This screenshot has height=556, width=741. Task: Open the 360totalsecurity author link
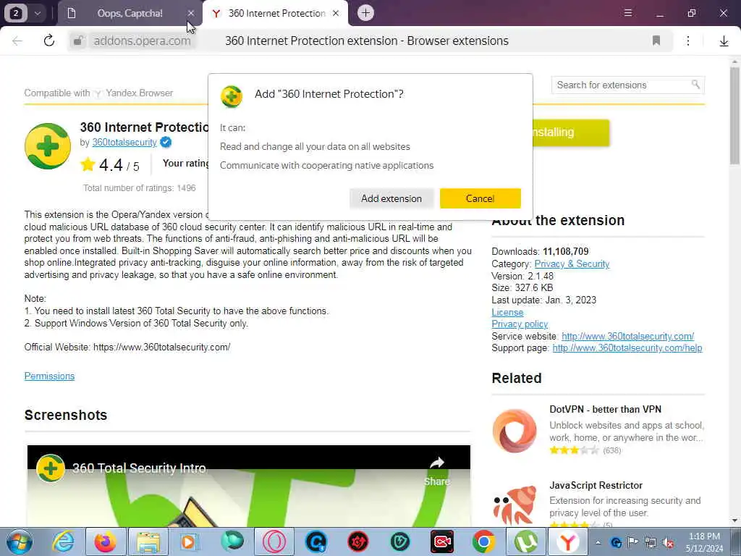124,143
